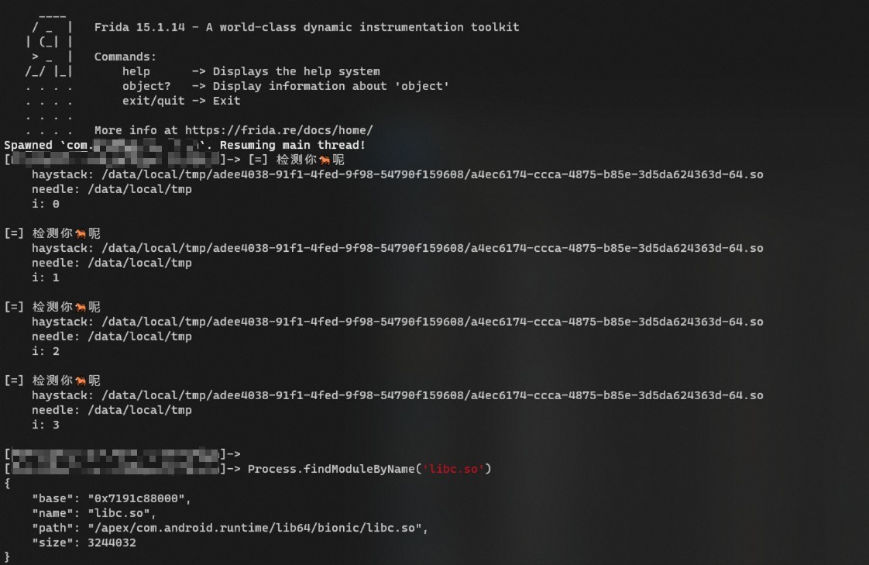Click the empty prompt line ending with ]->
Screen dimensions: 869x565
click(x=122, y=454)
